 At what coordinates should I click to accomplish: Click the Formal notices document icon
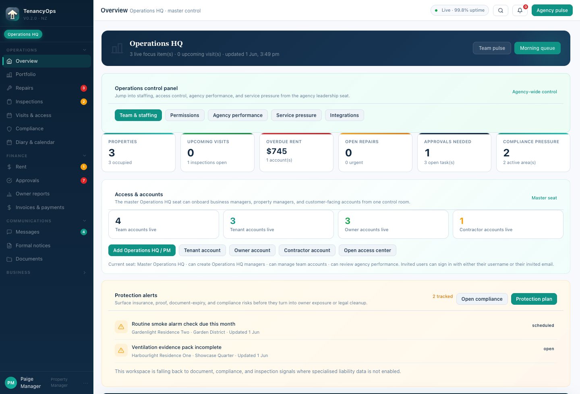tap(9, 246)
